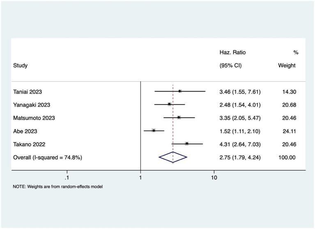Click the overall weight value 100.00
This screenshot has height=229, width=315.
pyautogui.click(x=287, y=157)
